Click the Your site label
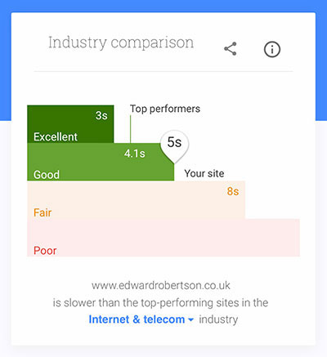 pos(204,173)
